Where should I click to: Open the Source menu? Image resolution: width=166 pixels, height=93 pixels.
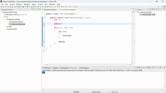click(x=12, y=4)
